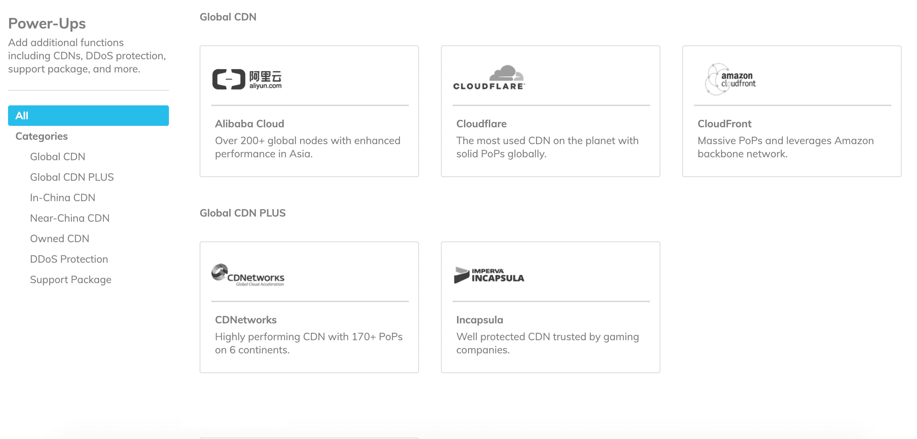Click the Cloudflare cloud logo
The image size is (917, 439).
[x=489, y=78]
